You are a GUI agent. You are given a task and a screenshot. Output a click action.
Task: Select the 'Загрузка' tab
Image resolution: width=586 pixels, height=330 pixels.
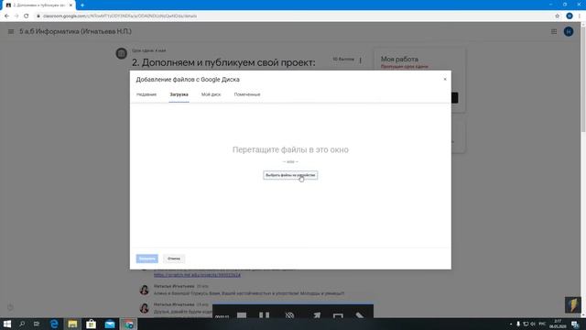click(x=179, y=94)
